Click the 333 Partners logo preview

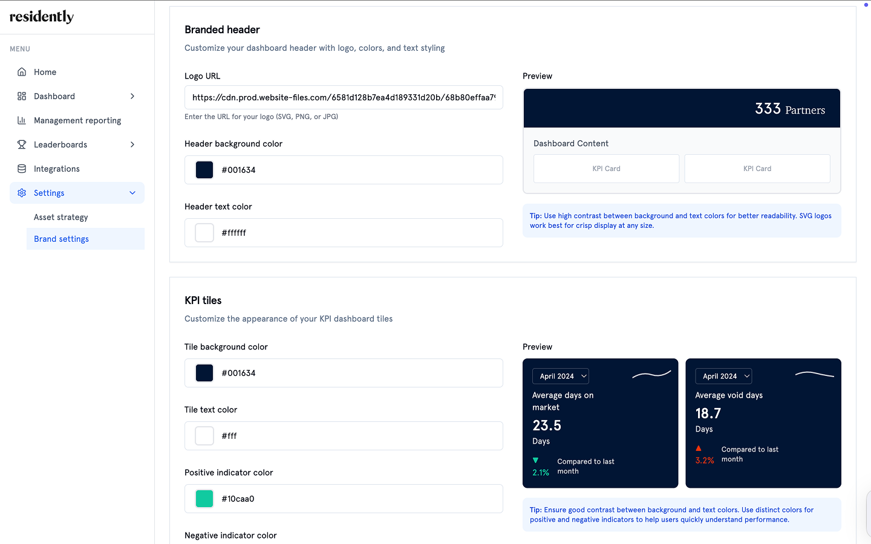pyautogui.click(x=790, y=109)
